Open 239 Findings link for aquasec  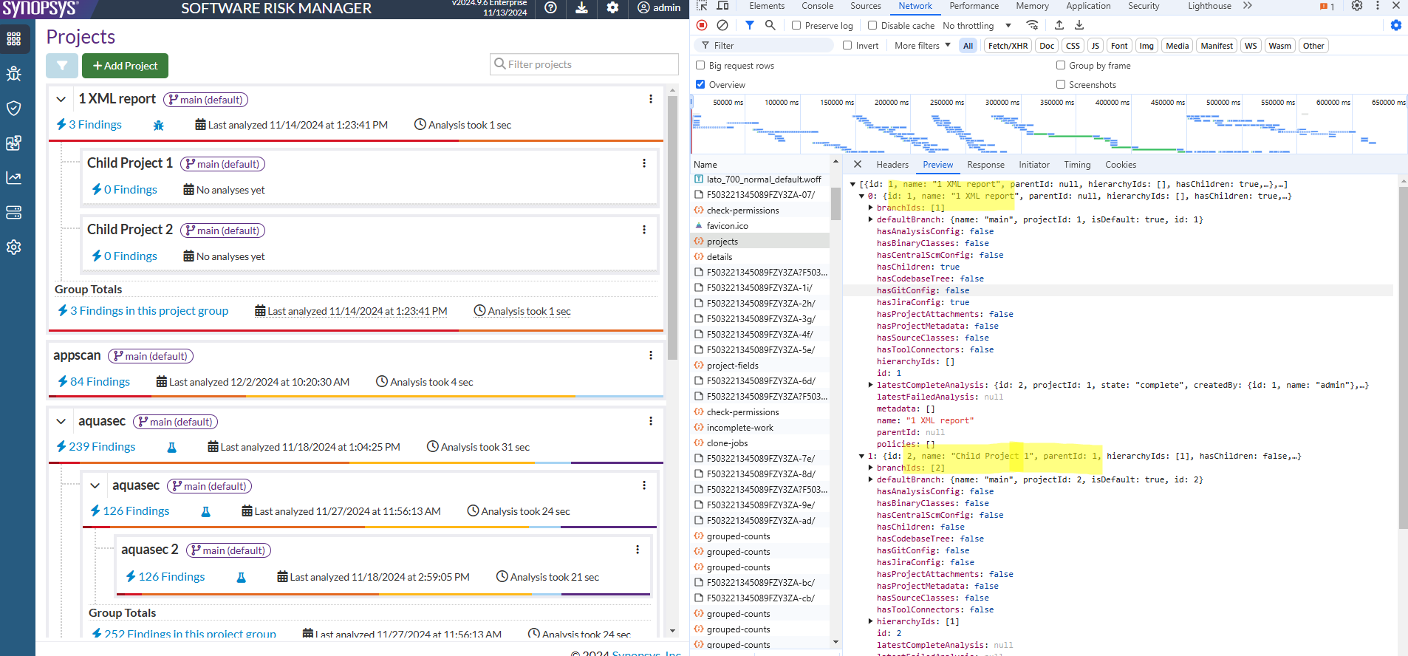tap(102, 447)
